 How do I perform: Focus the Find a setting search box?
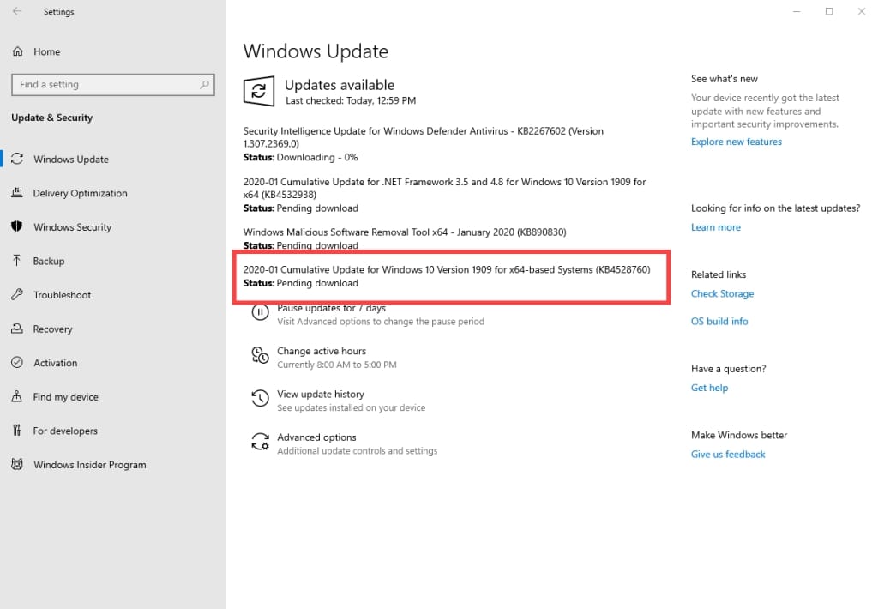(112, 85)
